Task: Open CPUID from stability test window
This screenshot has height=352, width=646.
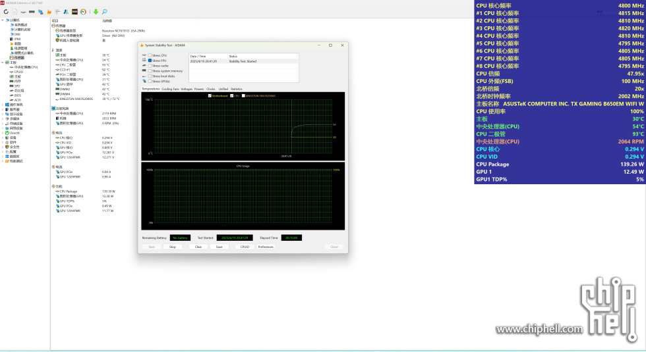Action: [x=245, y=247]
